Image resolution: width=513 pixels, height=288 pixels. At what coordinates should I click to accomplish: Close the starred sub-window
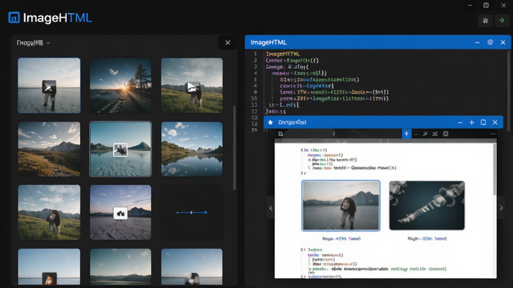click(495, 122)
